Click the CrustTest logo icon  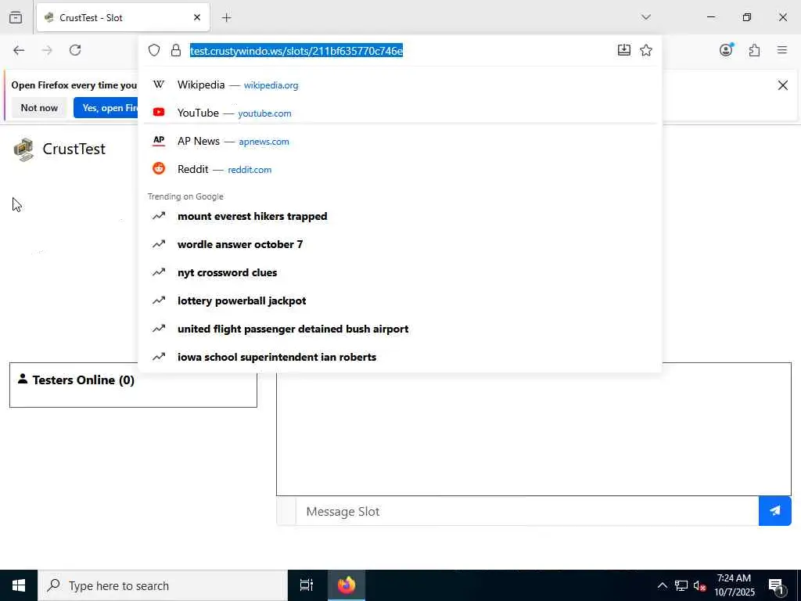tap(23, 149)
